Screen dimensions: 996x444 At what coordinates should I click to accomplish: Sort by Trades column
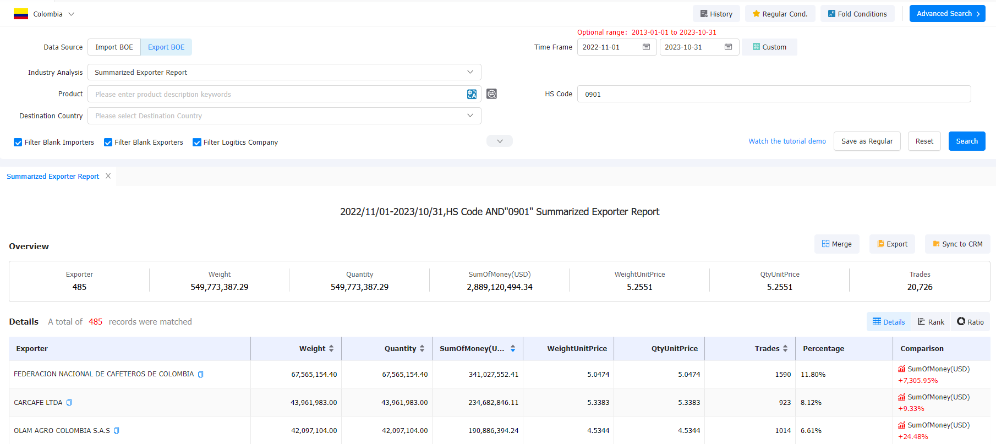pos(785,349)
